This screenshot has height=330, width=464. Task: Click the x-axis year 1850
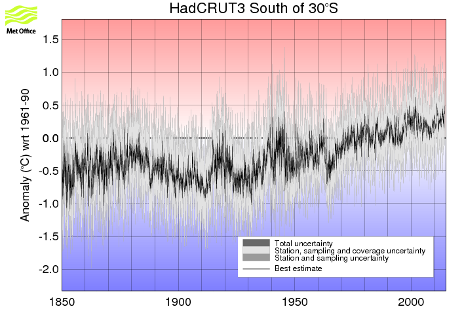click(x=62, y=302)
